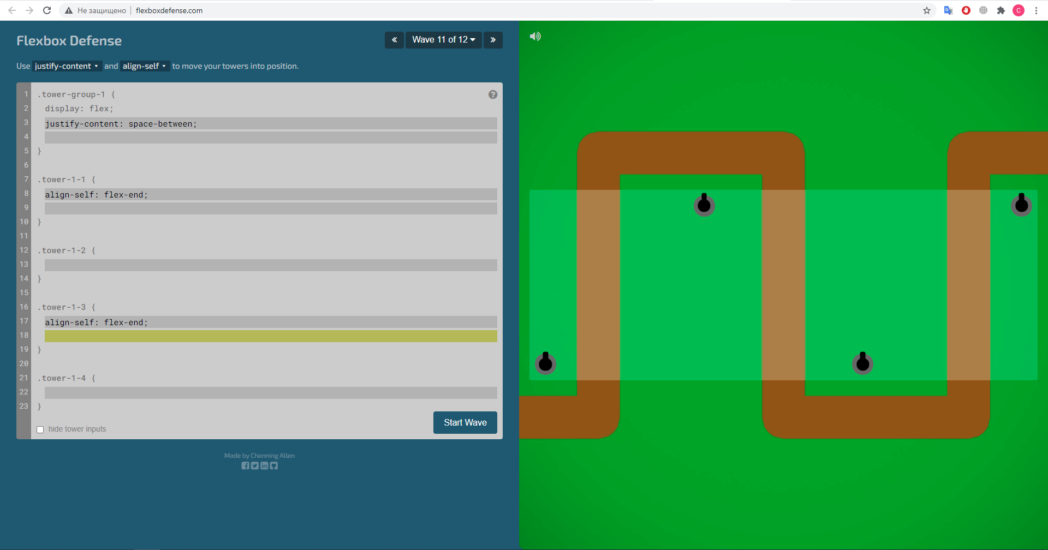
Task: Open the Facebook icon in the footer
Action: pyautogui.click(x=246, y=465)
